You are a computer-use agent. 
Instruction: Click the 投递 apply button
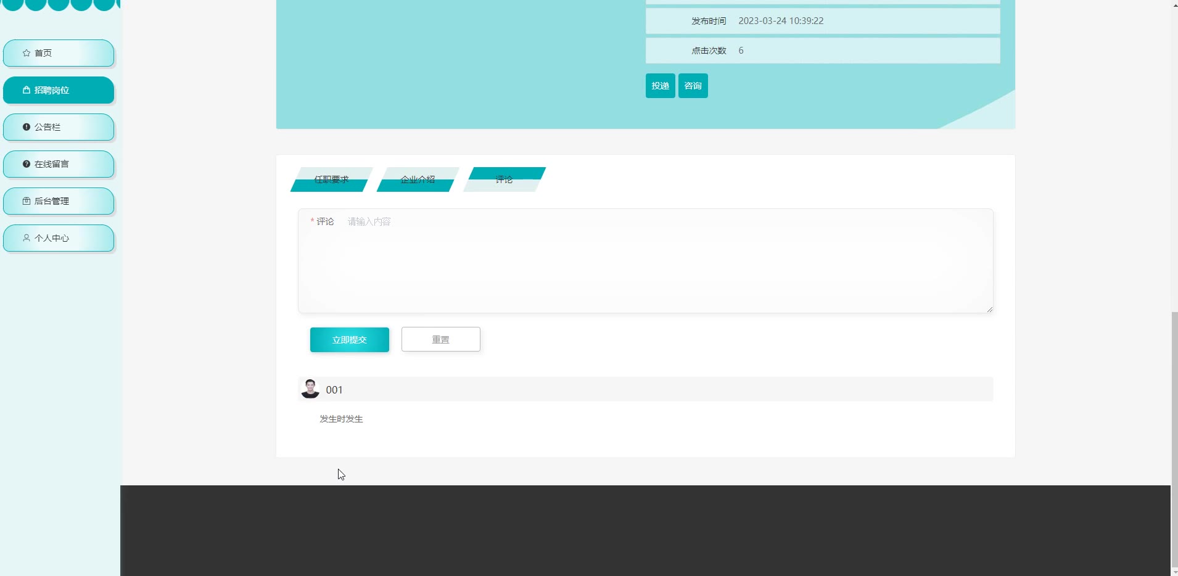tap(660, 86)
